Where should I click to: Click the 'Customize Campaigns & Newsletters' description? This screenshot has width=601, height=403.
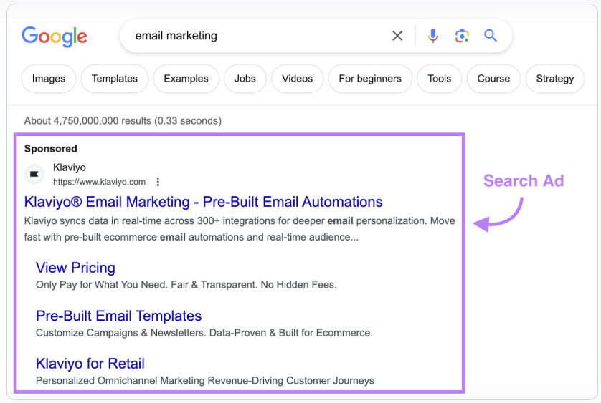point(204,333)
